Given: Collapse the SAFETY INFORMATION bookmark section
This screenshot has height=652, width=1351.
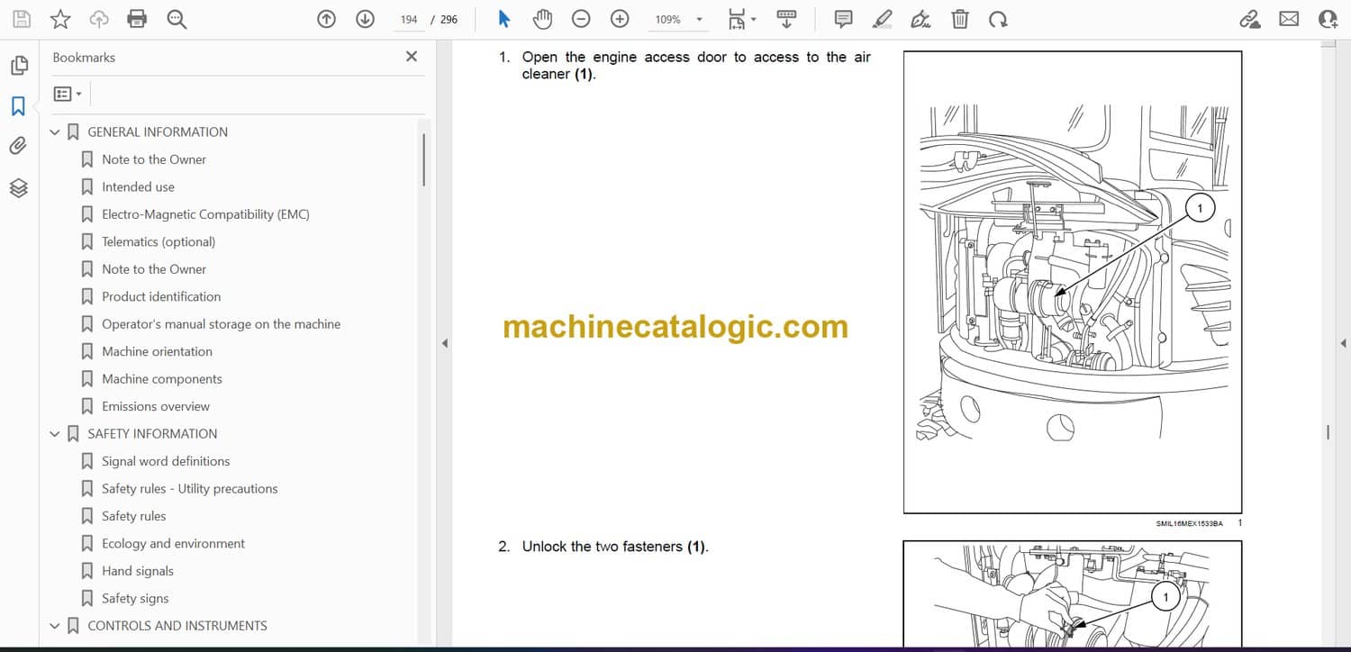Looking at the screenshot, I should pyautogui.click(x=55, y=434).
